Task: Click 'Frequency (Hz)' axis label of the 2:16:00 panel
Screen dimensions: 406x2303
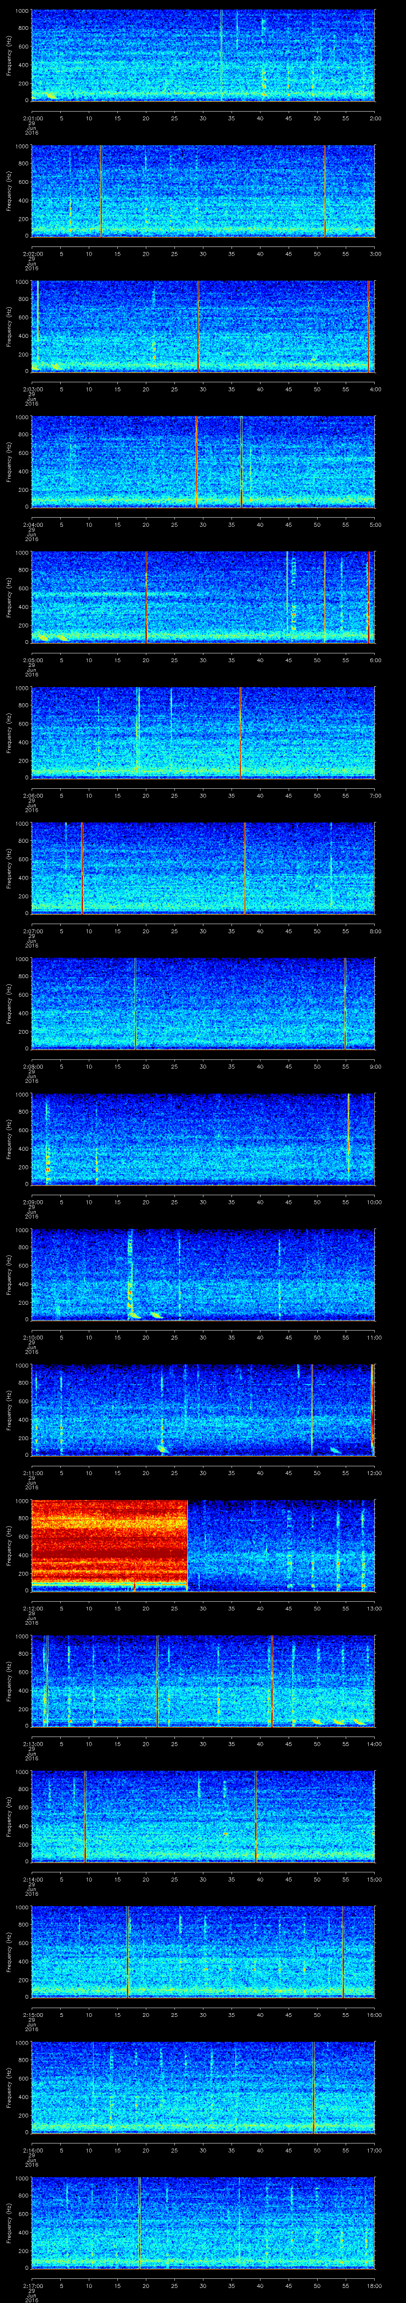Action: tap(9, 2088)
